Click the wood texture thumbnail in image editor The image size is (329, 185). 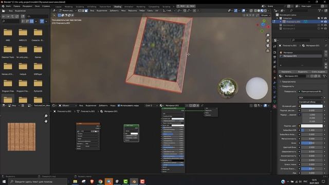click(x=22, y=137)
